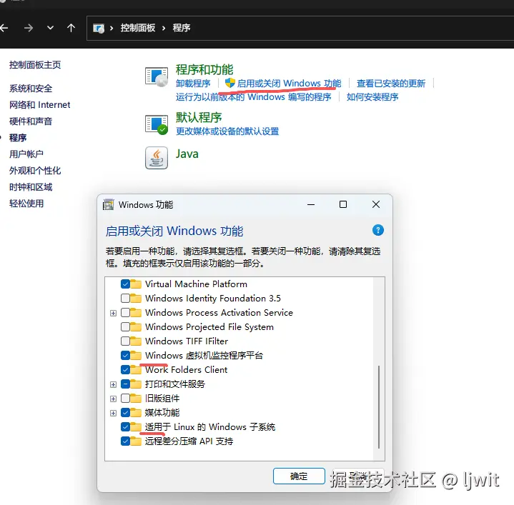Click the 卸载程序 link

point(193,83)
